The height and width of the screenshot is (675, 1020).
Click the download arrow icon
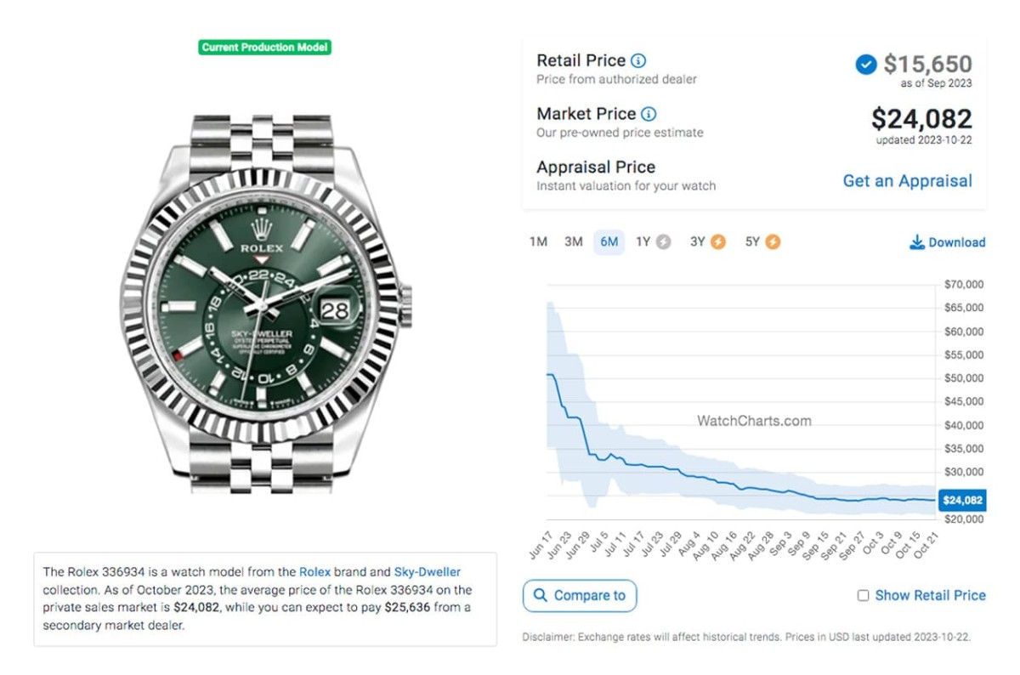tap(917, 242)
